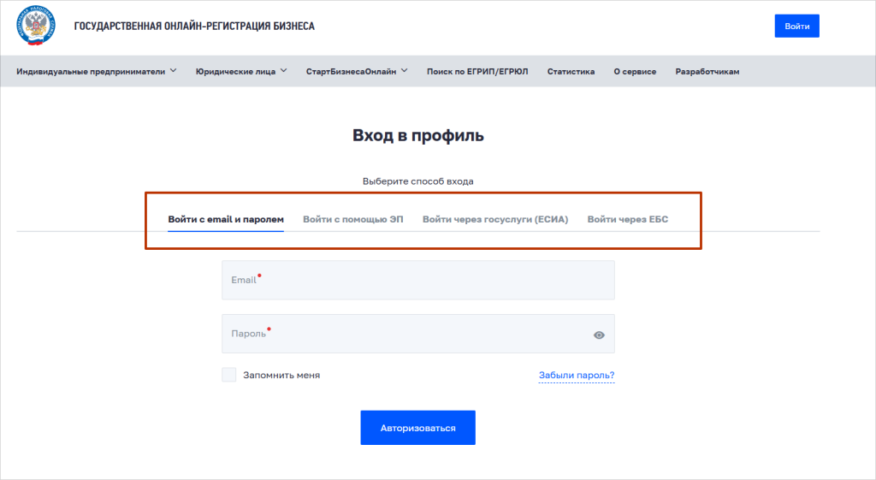Image resolution: width=876 pixels, height=480 pixels.
Task: Follow the "Забыли пароль?" link
Action: (x=576, y=375)
